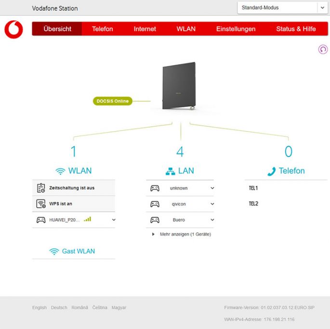Viewport: 330px width, 329px height.
Task: Open the Telefon tab
Action: click(103, 29)
